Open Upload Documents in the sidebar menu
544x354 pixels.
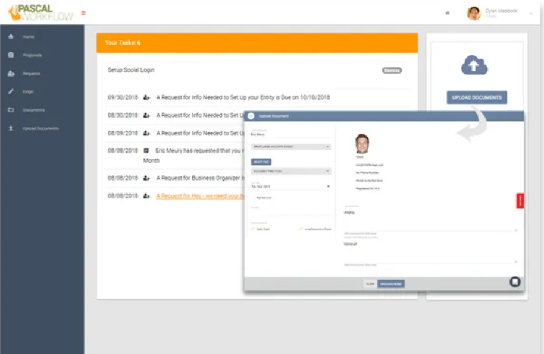click(x=40, y=128)
